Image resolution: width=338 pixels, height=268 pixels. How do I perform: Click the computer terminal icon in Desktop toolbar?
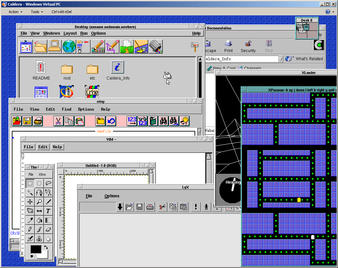point(55,46)
